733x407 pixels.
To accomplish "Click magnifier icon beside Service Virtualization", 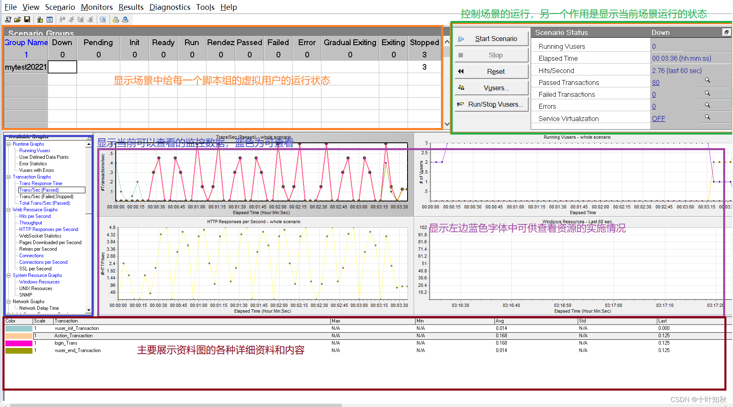I will coord(708,117).
